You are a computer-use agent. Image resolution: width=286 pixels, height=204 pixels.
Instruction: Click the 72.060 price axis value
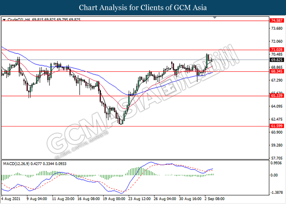(x=277, y=42)
